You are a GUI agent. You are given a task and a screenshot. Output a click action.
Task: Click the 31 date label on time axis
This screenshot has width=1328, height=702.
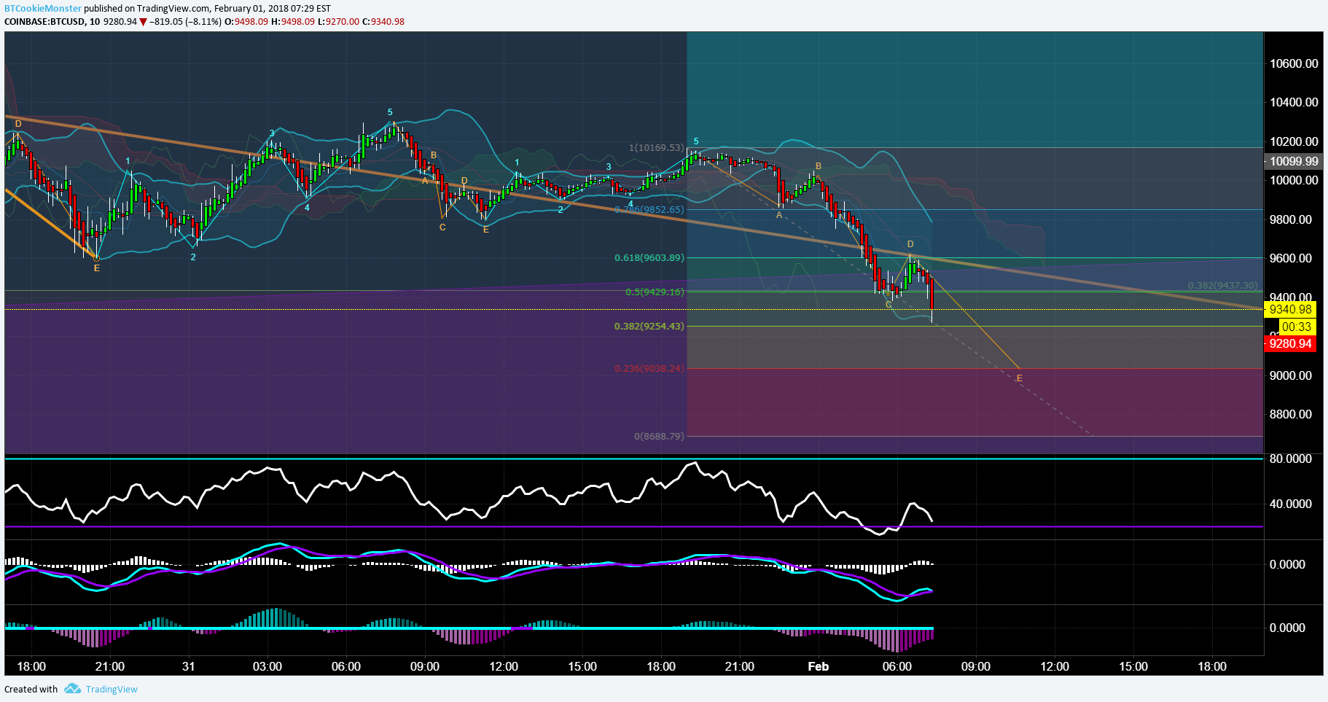(x=189, y=666)
